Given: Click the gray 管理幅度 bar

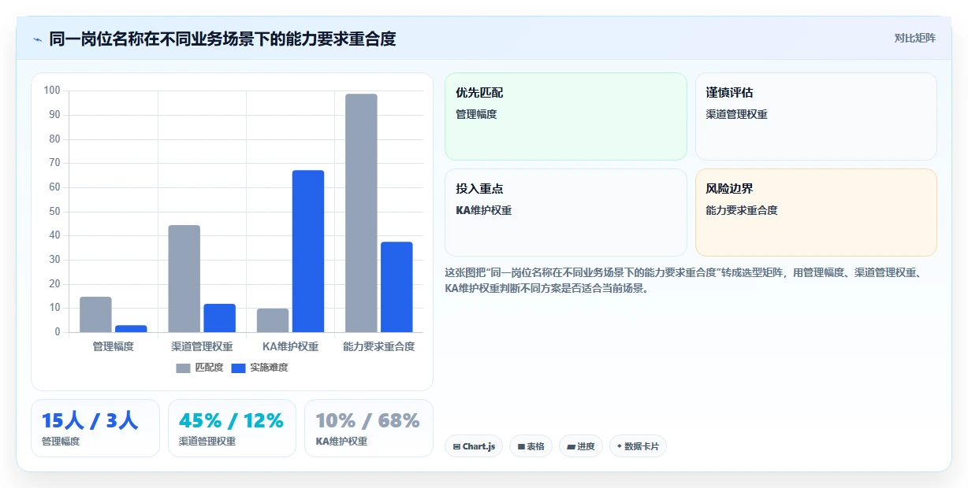Looking at the screenshot, I should click(x=95, y=314).
